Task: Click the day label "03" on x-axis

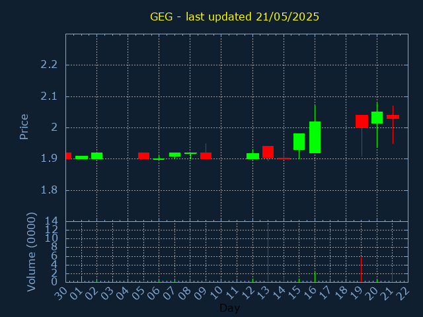Action: tap(107, 293)
